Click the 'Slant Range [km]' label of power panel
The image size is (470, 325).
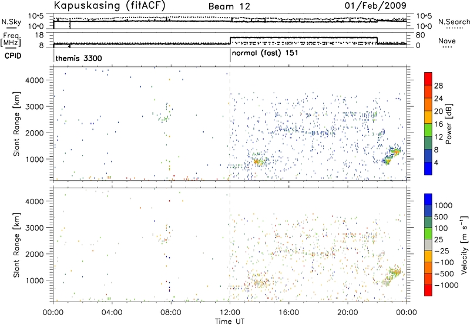tap(16, 124)
